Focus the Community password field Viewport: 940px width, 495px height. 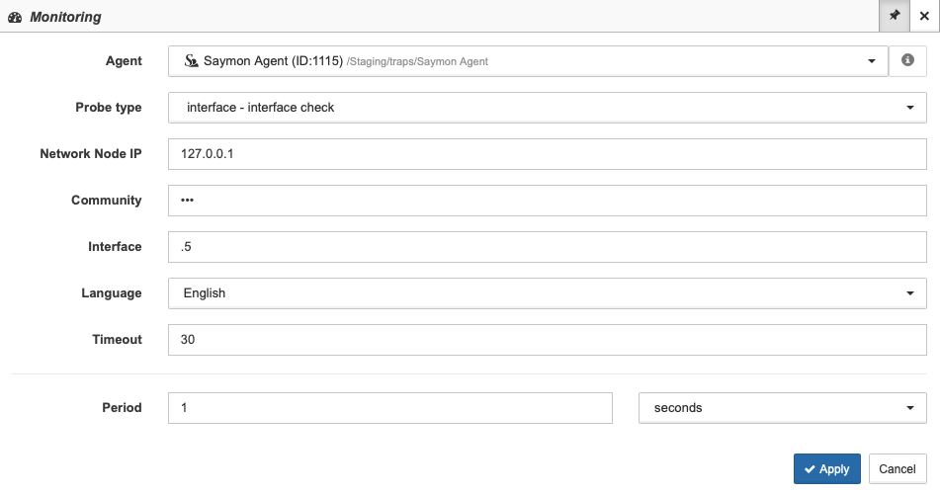click(548, 201)
